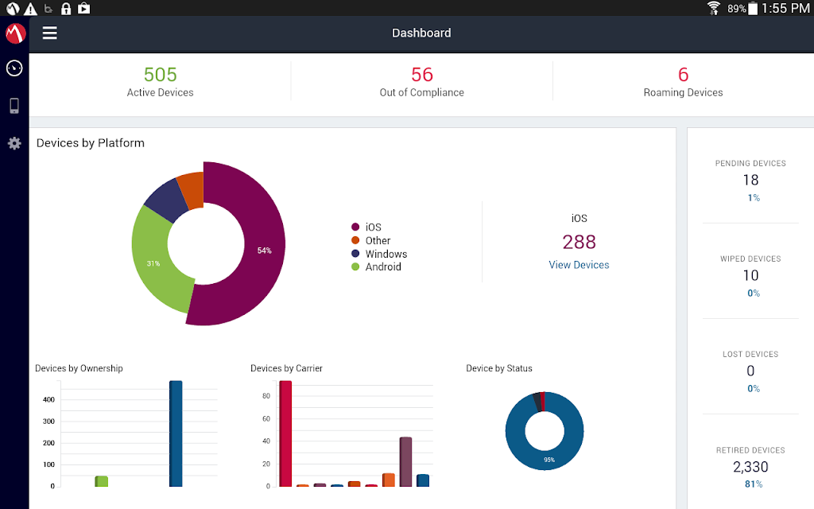This screenshot has width=814, height=509.
Task: Tap the battery status icon
Action: (x=752, y=8)
